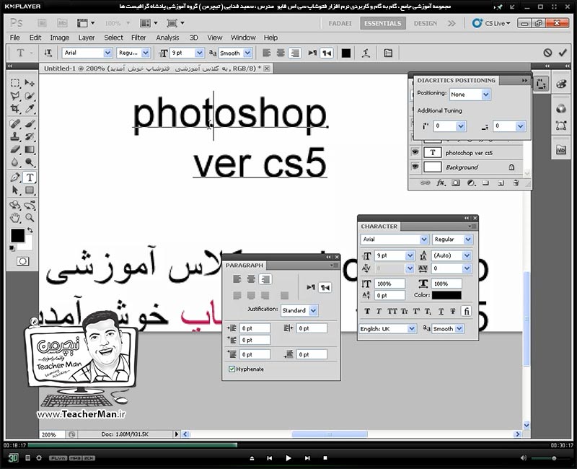Select the Spot Healing Brush tool
This screenshot has width=577, height=469.
coord(15,123)
